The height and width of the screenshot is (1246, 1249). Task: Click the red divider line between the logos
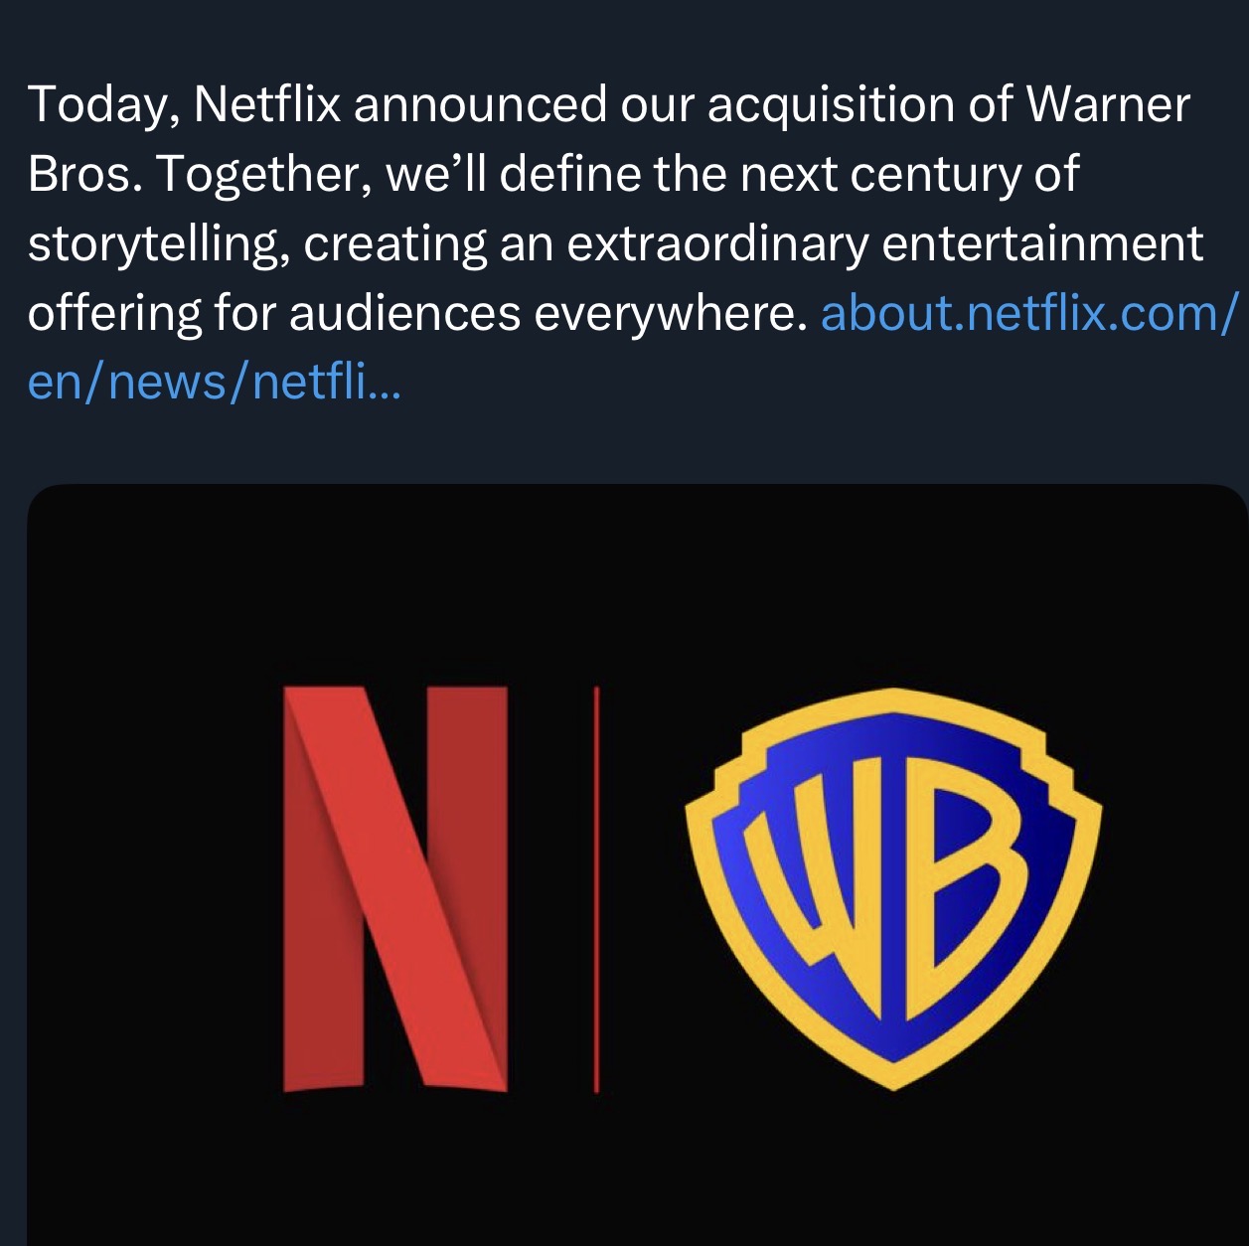pyautogui.click(x=596, y=889)
